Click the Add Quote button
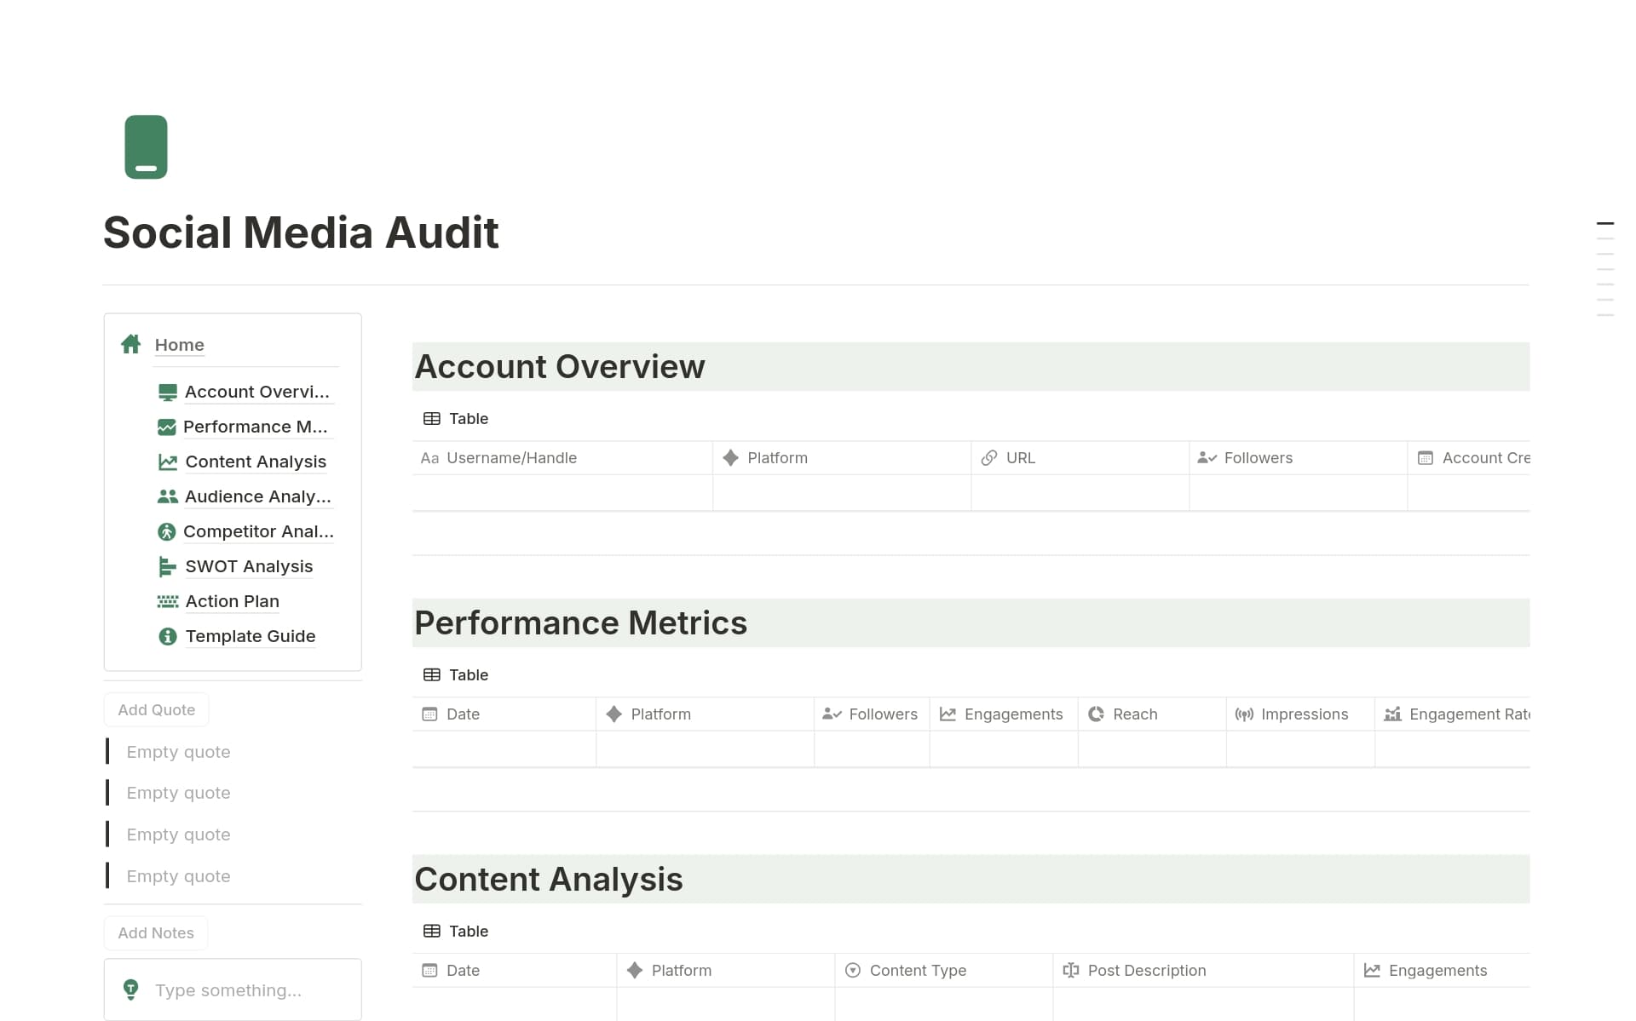This screenshot has height=1021, width=1636. [156, 708]
